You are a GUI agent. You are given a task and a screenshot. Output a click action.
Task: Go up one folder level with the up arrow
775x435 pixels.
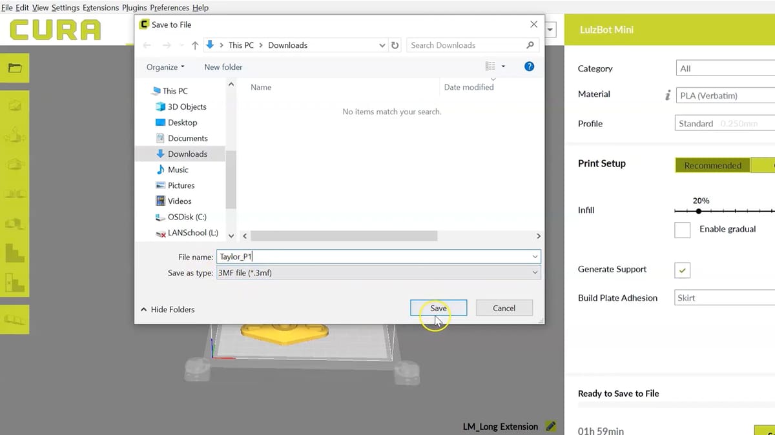coord(195,45)
